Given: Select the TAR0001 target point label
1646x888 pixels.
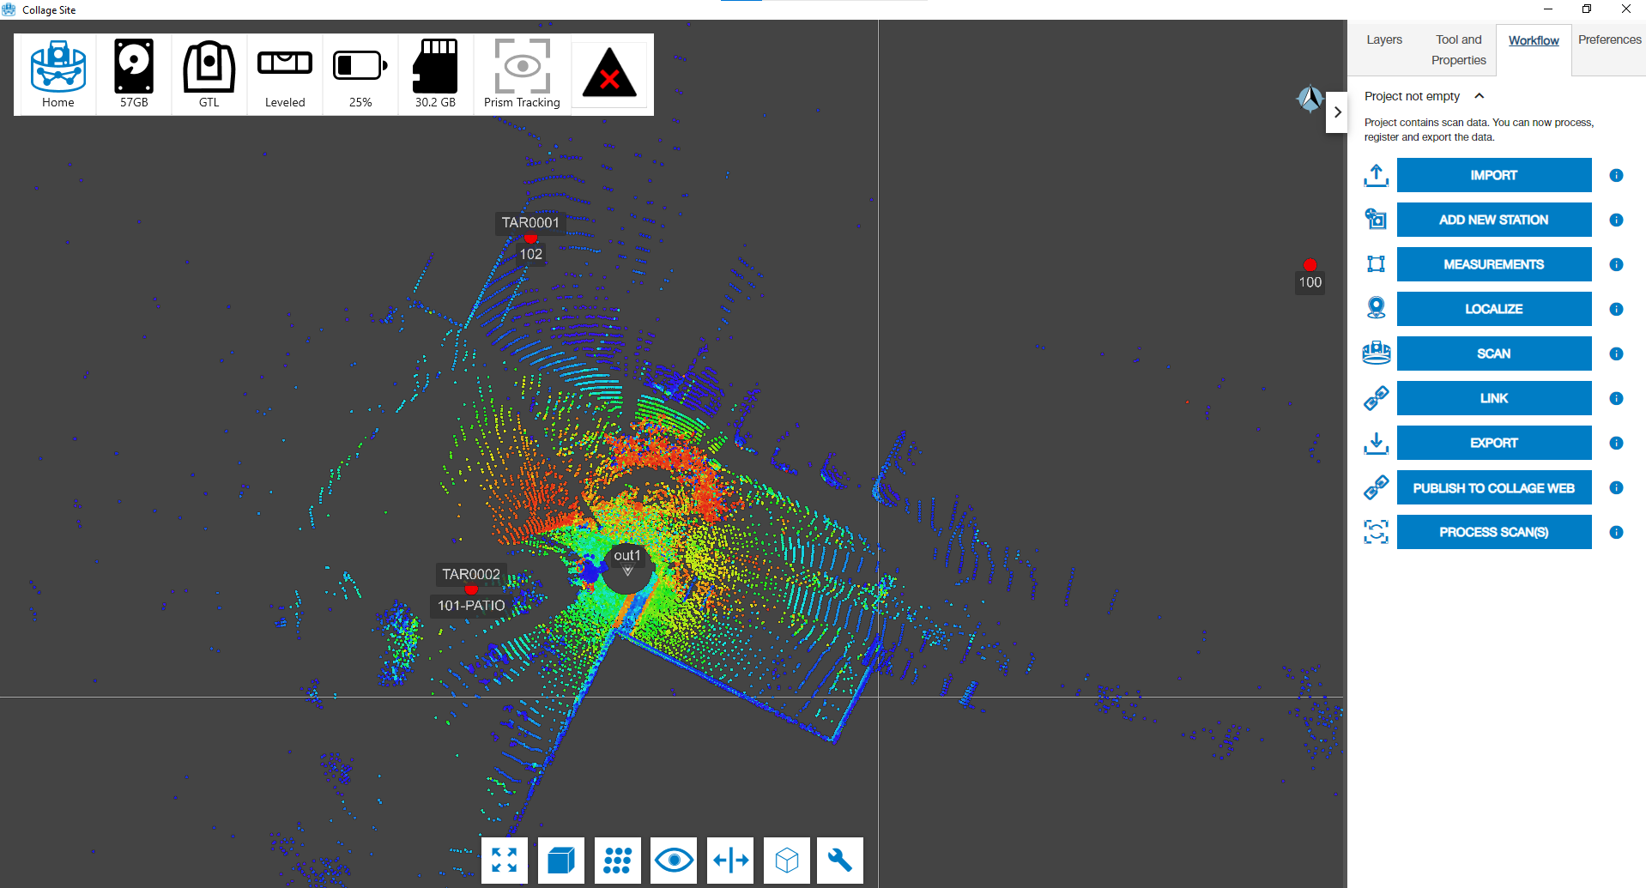Looking at the screenshot, I should click(530, 223).
